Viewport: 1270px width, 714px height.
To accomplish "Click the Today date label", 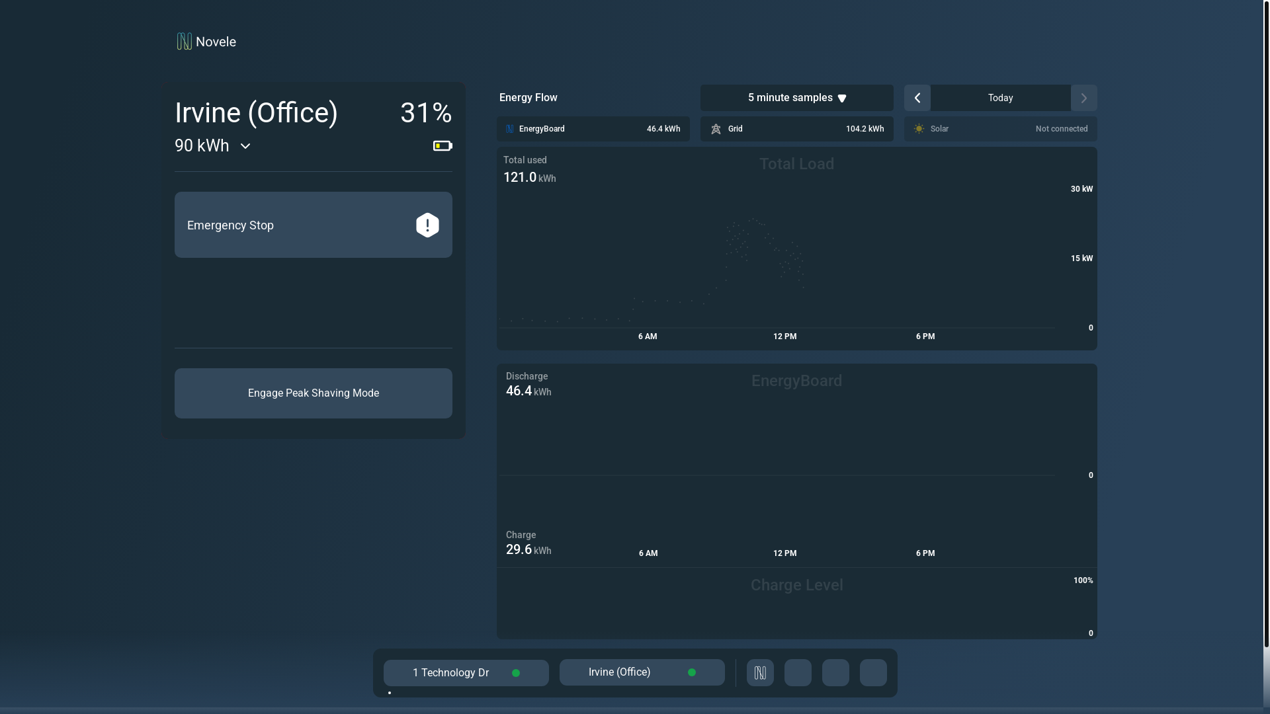I will click(x=1000, y=98).
